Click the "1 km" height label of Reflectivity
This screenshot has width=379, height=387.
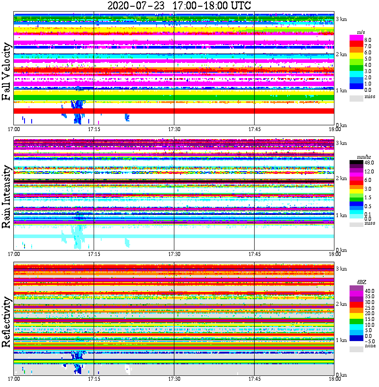(342, 340)
